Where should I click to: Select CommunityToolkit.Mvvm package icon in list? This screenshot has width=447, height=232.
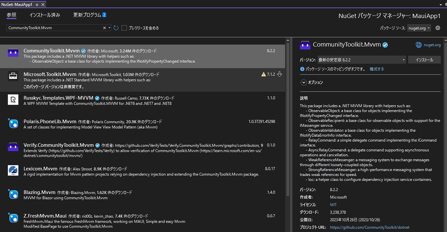click(13, 53)
